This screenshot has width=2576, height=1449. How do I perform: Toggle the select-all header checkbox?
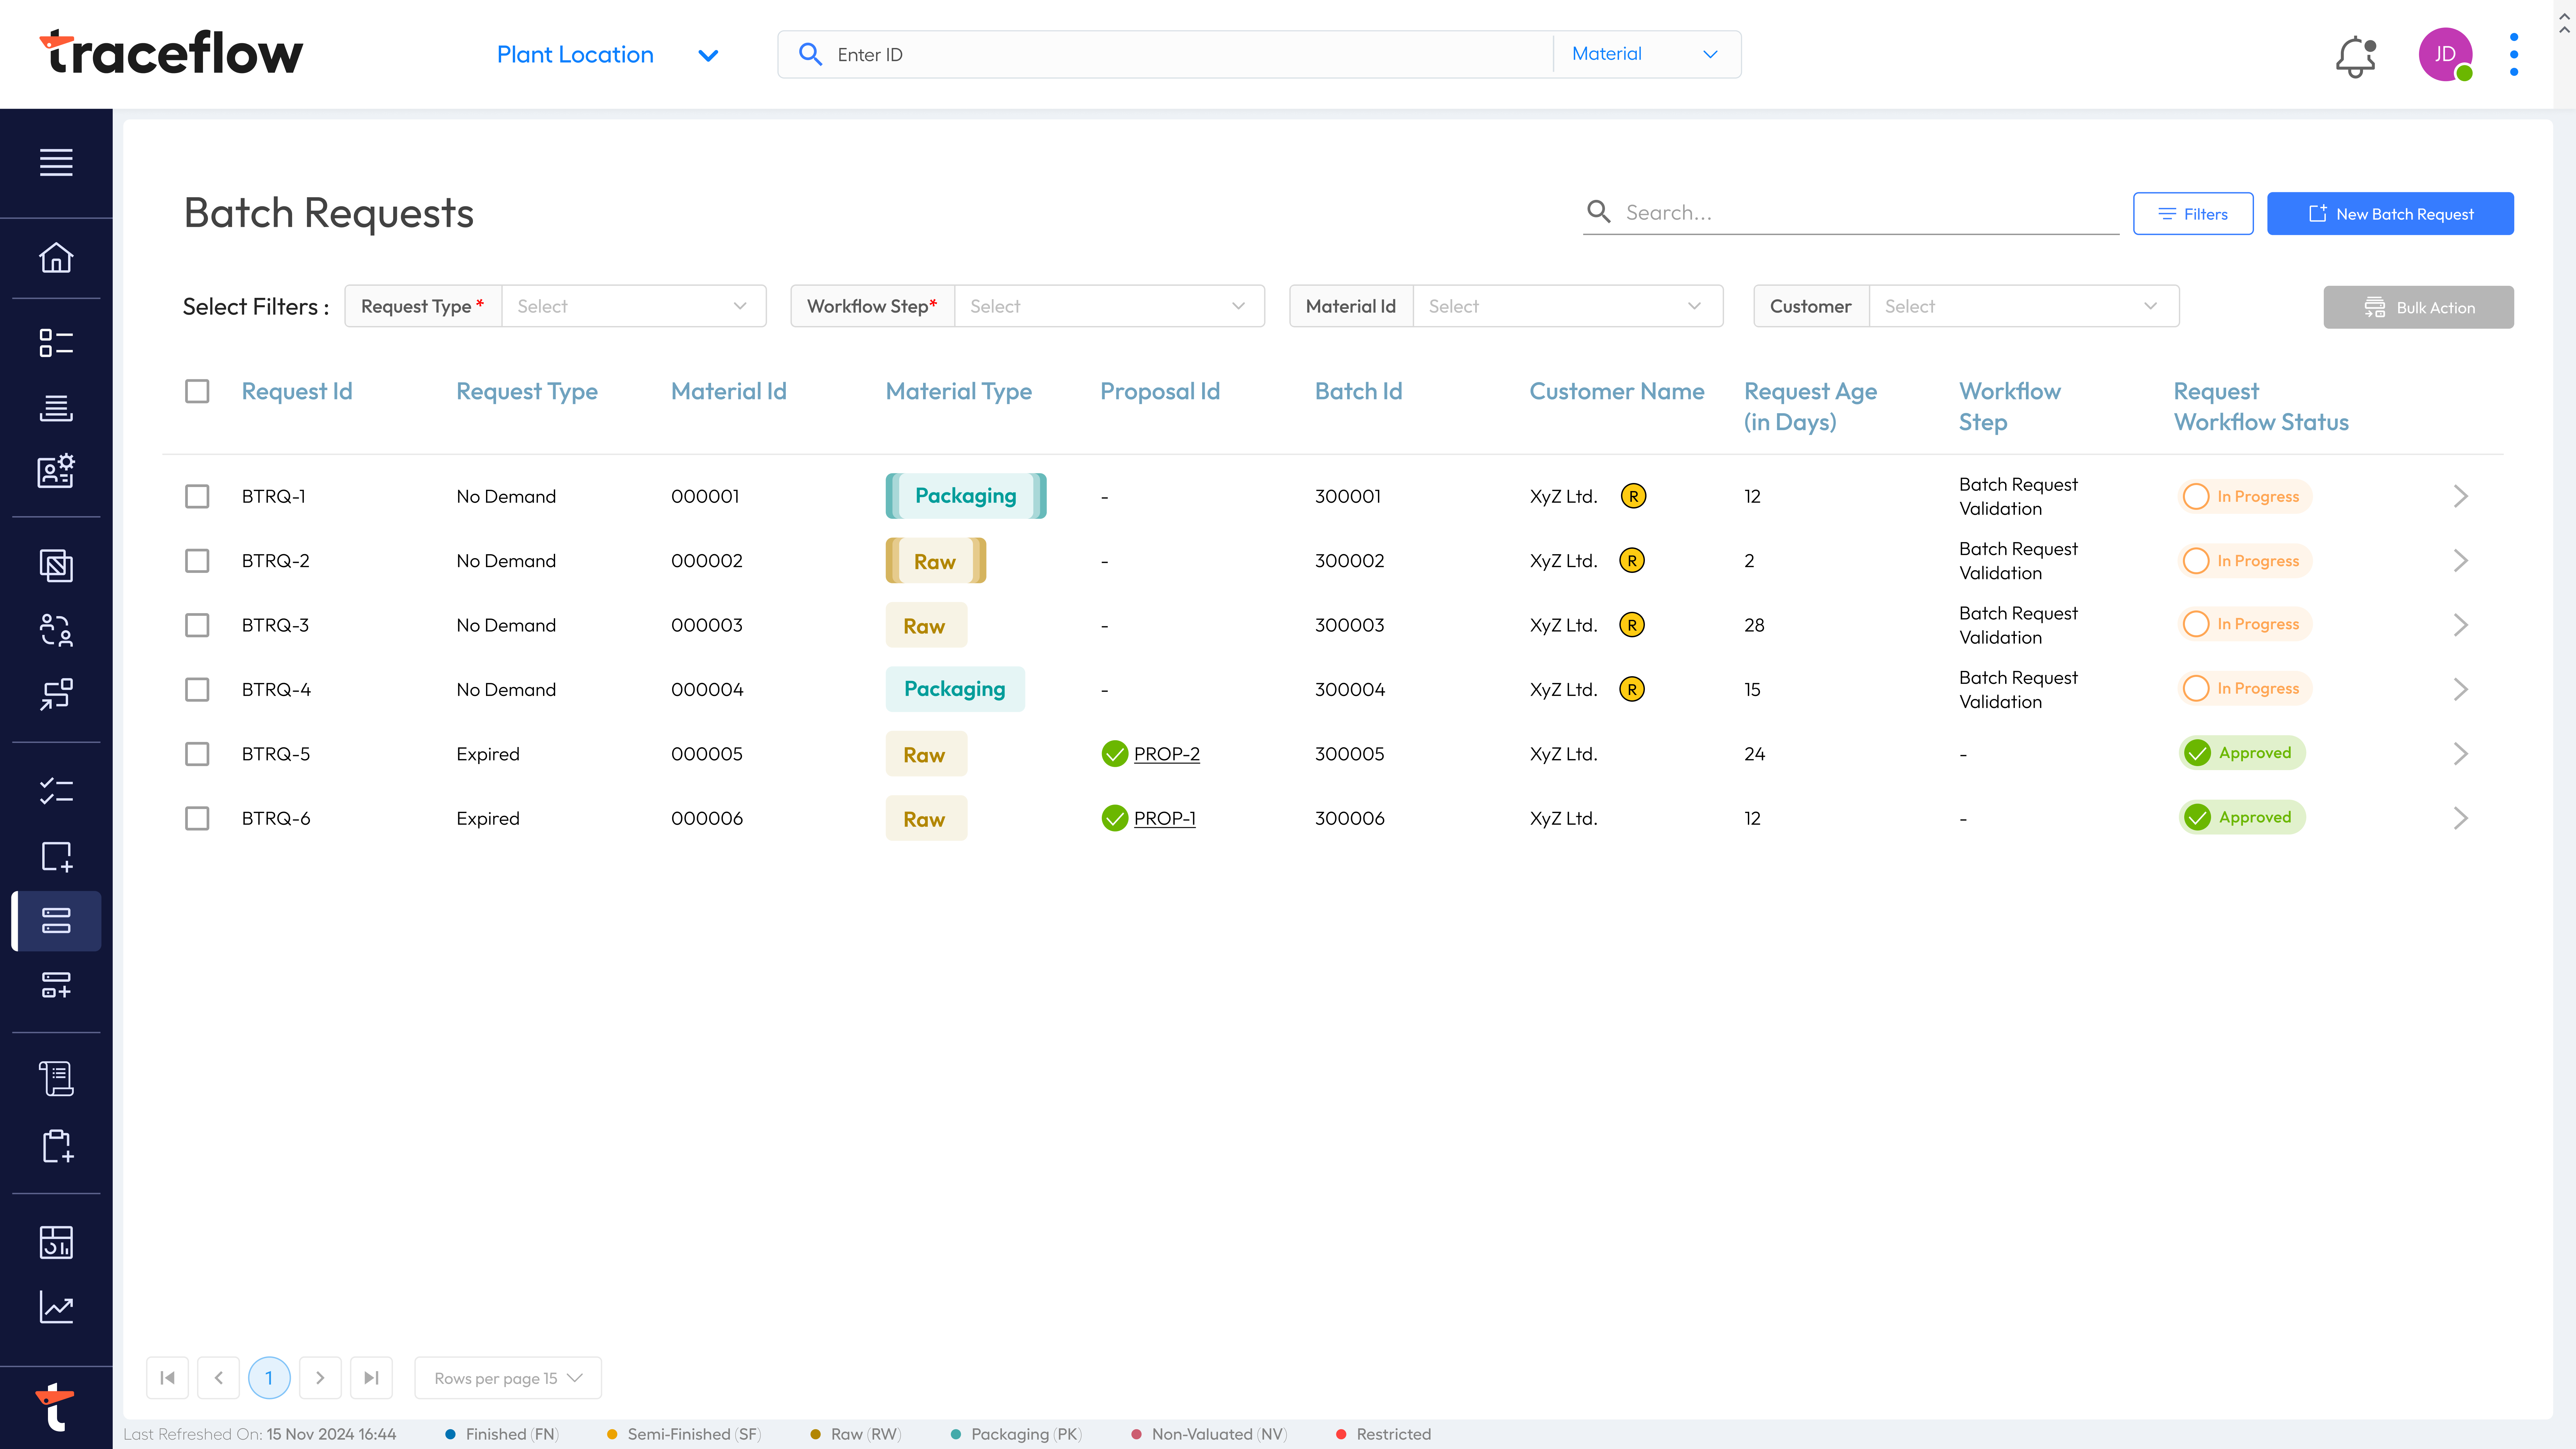pos(197,391)
